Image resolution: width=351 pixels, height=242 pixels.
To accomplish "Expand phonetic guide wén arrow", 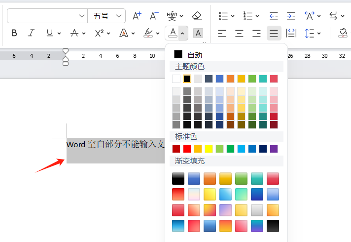I will click(181, 16).
